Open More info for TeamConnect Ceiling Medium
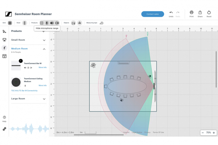218x145 pixels. (x=43, y=86)
